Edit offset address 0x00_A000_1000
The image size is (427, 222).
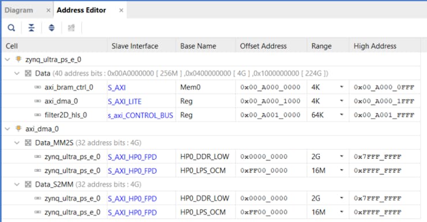(270, 101)
